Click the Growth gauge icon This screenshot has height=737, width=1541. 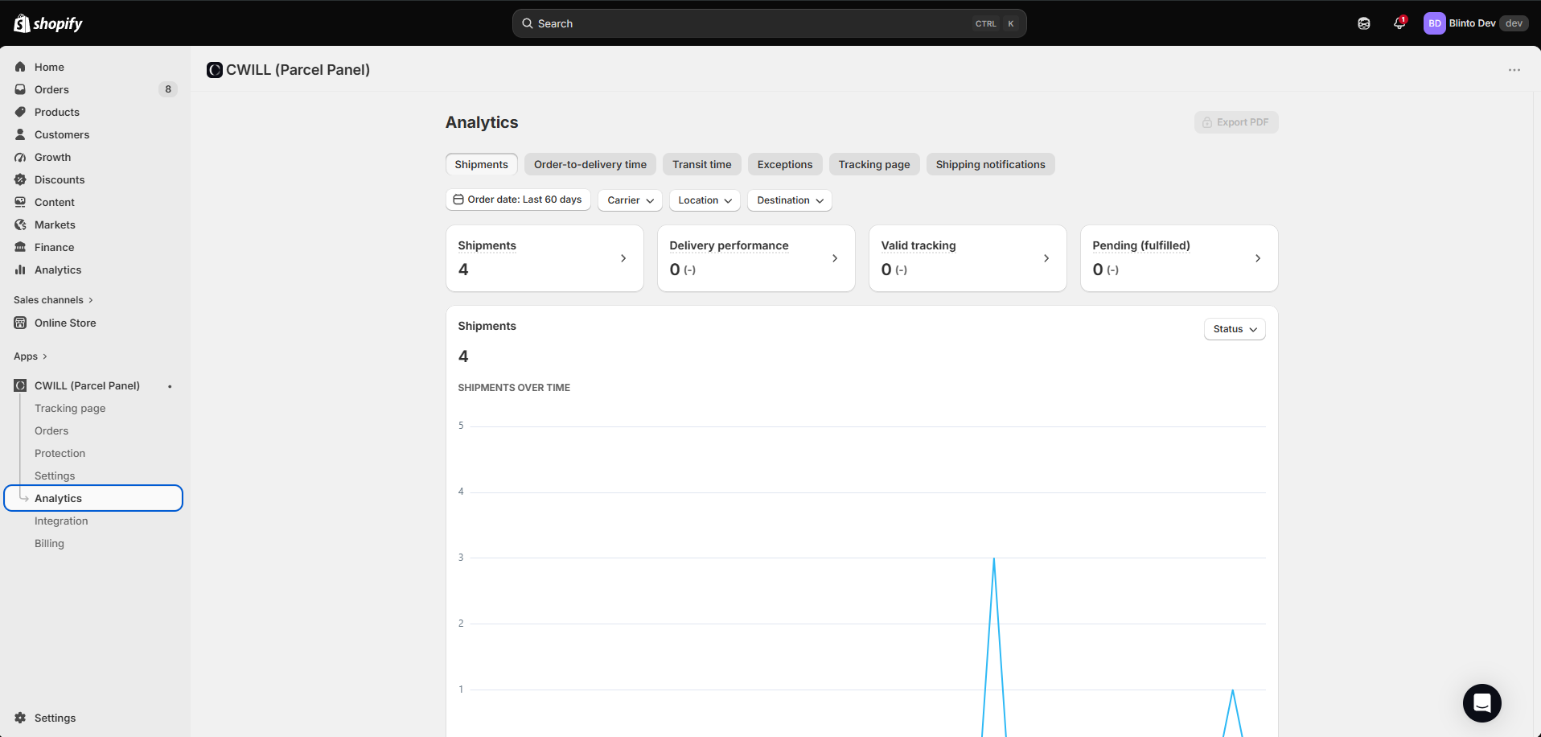tap(20, 157)
